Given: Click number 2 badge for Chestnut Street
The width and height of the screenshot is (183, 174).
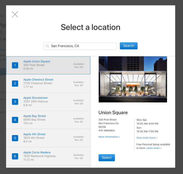Looking at the screenshot, I should tap(15, 83).
